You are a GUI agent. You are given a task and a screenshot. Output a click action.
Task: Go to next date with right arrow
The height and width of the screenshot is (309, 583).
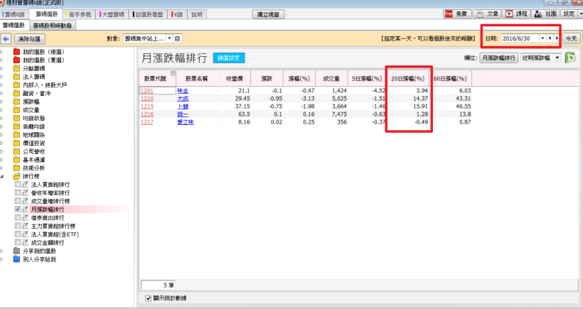click(x=556, y=38)
